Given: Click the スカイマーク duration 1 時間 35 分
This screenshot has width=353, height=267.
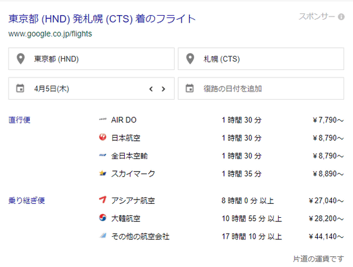Looking at the screenshot, I should tap(241, 174).
